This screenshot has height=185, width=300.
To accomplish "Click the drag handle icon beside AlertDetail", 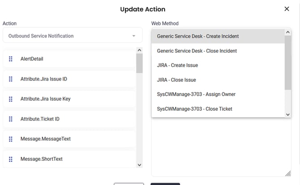I will [x=11, y=59].
